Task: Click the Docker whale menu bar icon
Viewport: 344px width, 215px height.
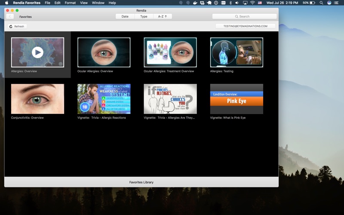Action: (195, 3)
